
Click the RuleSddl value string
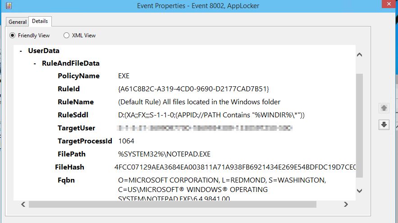coord(211,115)
